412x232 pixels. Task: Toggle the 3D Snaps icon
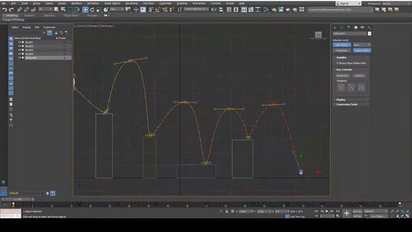(151, 10)
